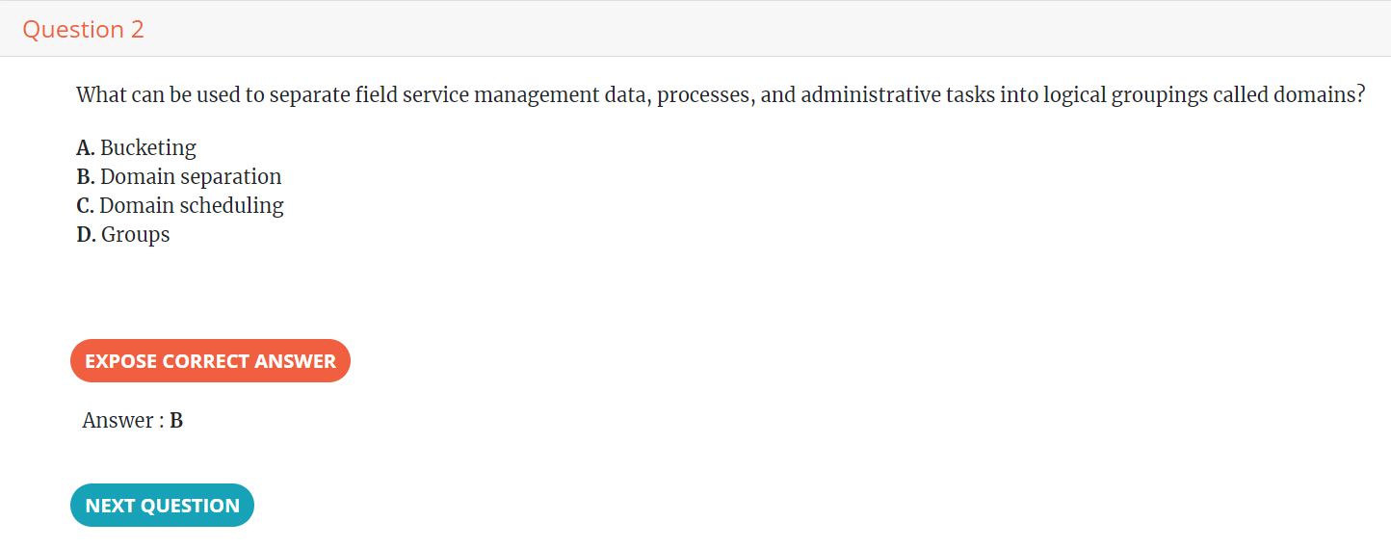This screenshot has height=548, width=1391.
Task: Click the bold letter C. label
Action: (86, 205)
